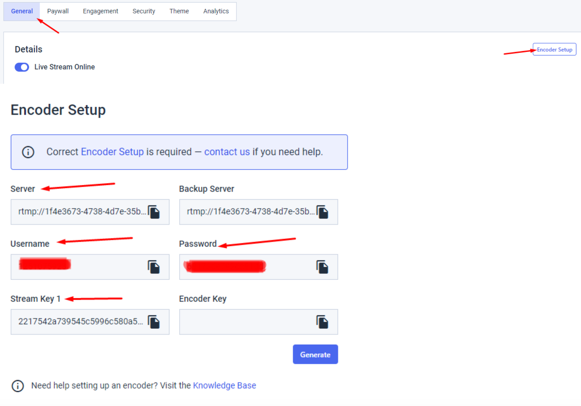Click the Encoder Setup button
Image resolution: width=581 pixels, height=406 pixels.
pyautogui.click(x=554, y=49)
